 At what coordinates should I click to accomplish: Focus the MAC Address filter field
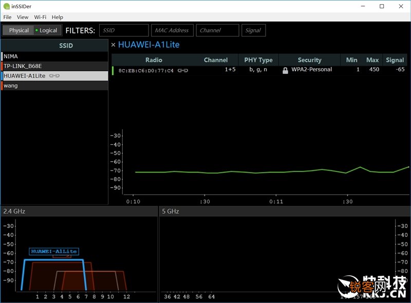pos(172,30)
